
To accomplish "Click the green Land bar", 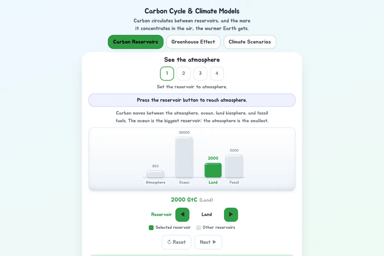I will click(213, 170).
